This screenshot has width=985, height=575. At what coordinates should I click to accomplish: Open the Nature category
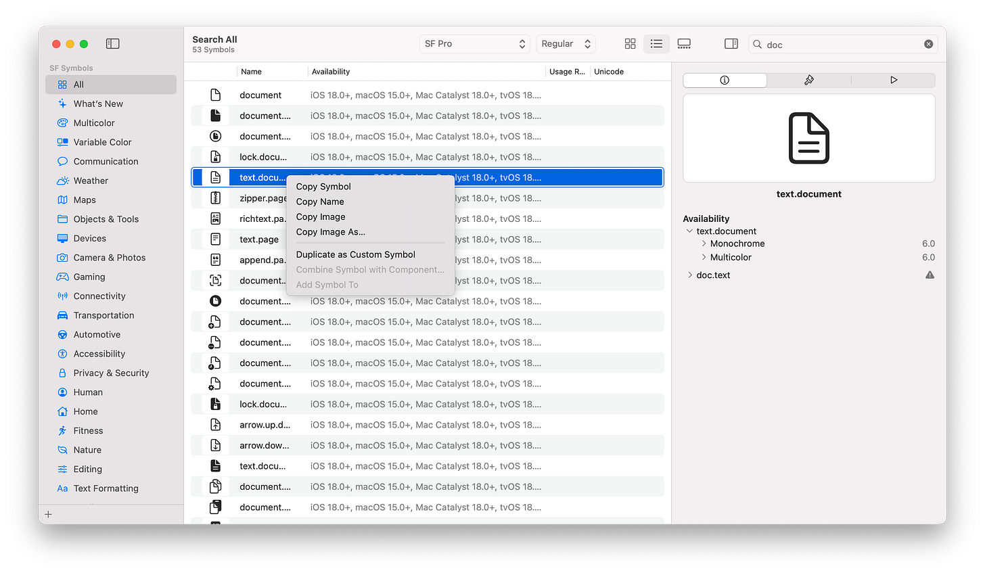[x=111, y=451]
